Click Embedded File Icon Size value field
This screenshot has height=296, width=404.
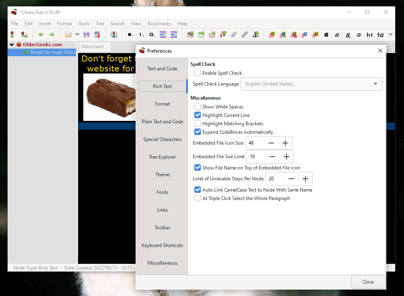click(x=255, y=143)
